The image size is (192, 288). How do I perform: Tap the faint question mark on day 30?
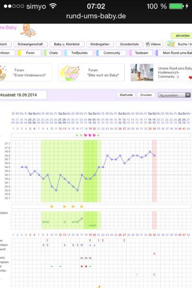[x=137, y=275]
